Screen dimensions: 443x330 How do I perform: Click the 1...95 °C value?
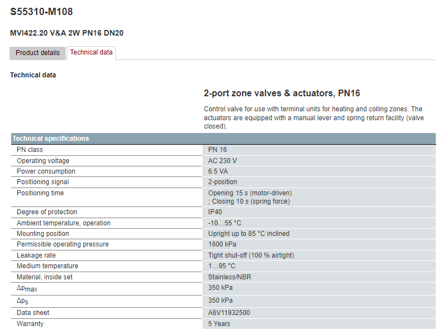pos(222,266)
